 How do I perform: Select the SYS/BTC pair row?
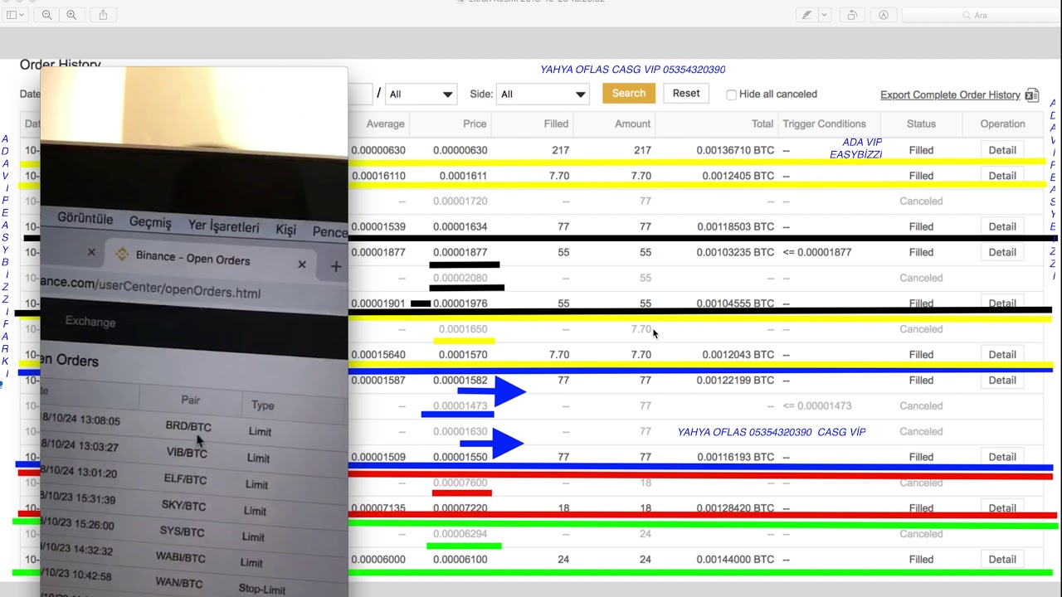pos(182,531)
